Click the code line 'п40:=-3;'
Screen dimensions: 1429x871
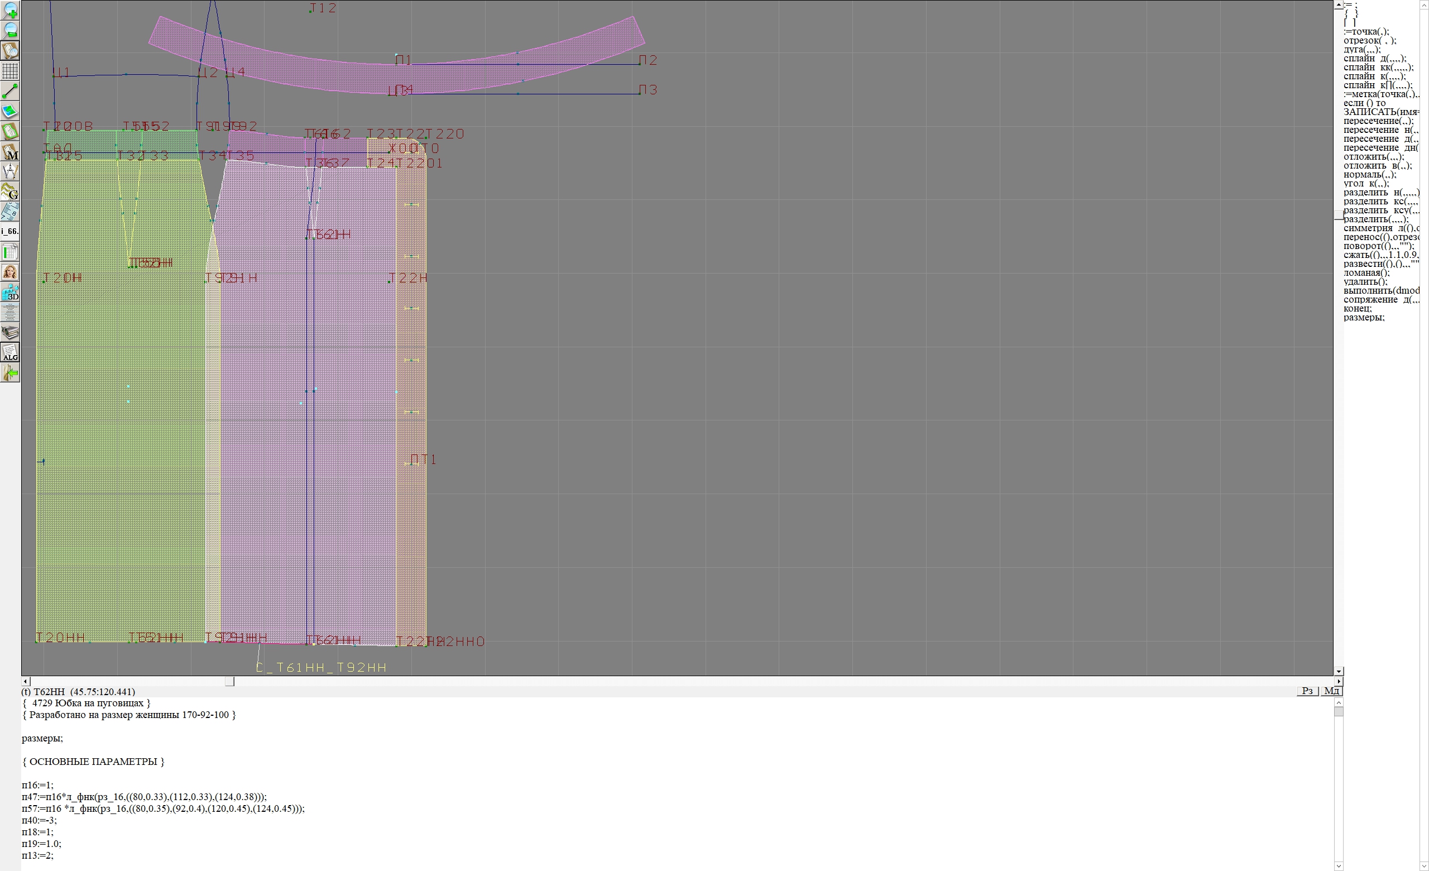(40, 820)
